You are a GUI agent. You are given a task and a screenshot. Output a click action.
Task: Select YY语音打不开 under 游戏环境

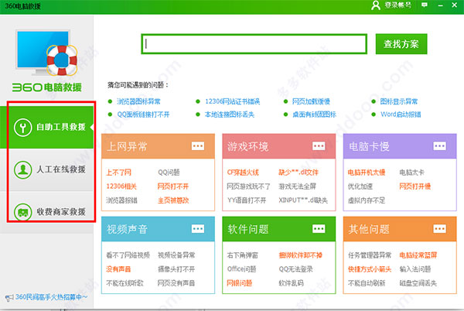[247, 200]
